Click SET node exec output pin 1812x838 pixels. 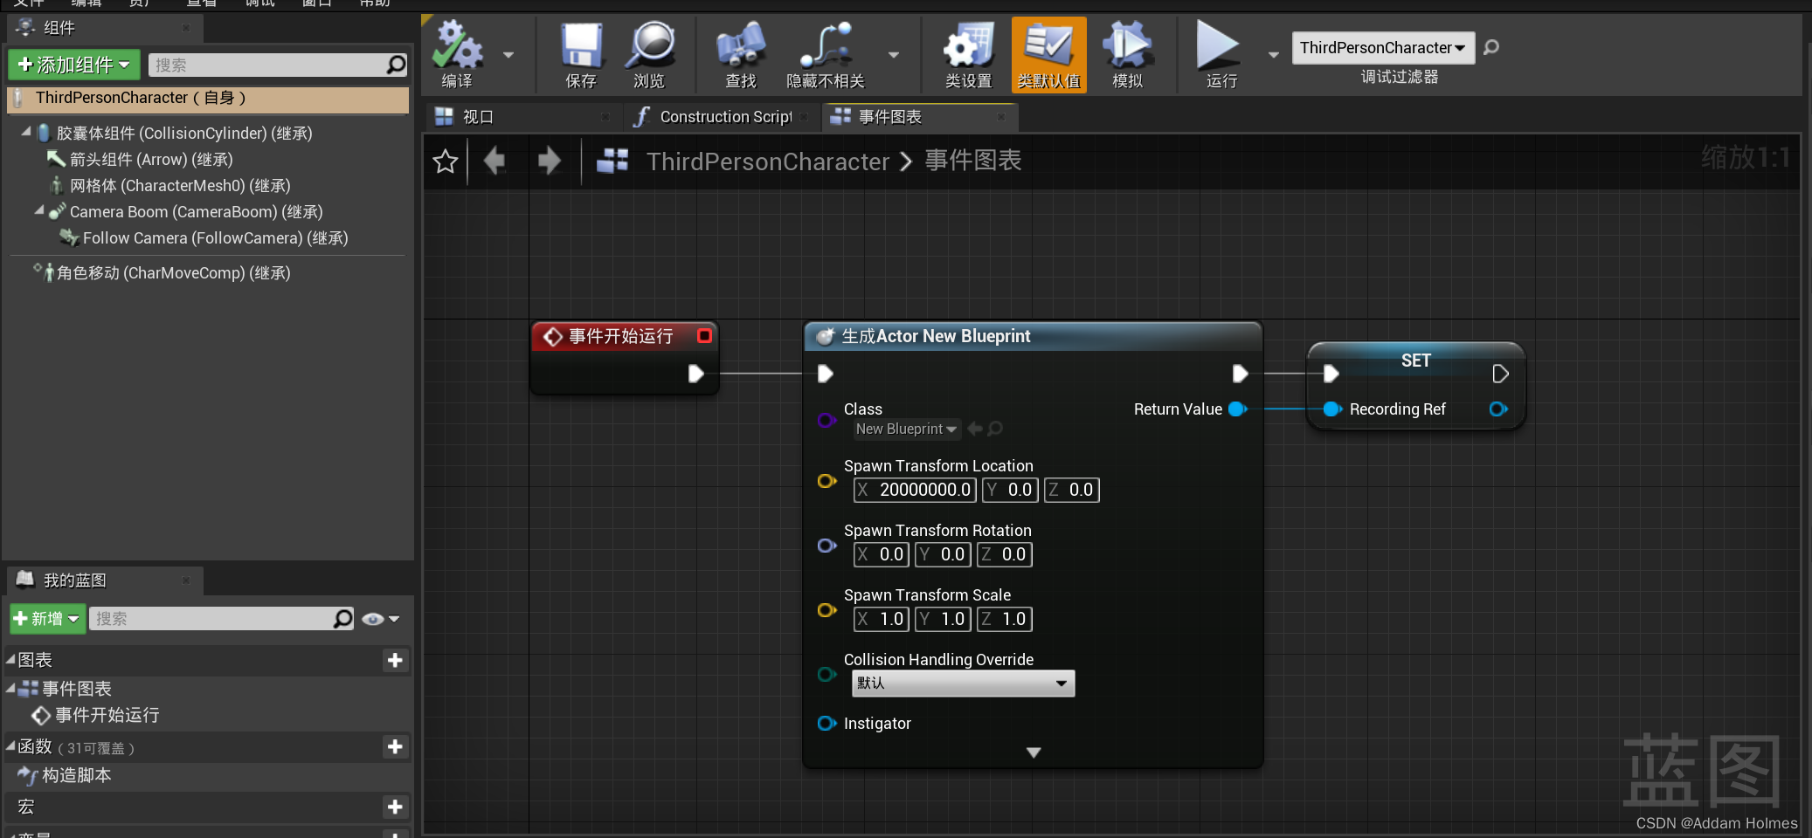click(1500, 374)
